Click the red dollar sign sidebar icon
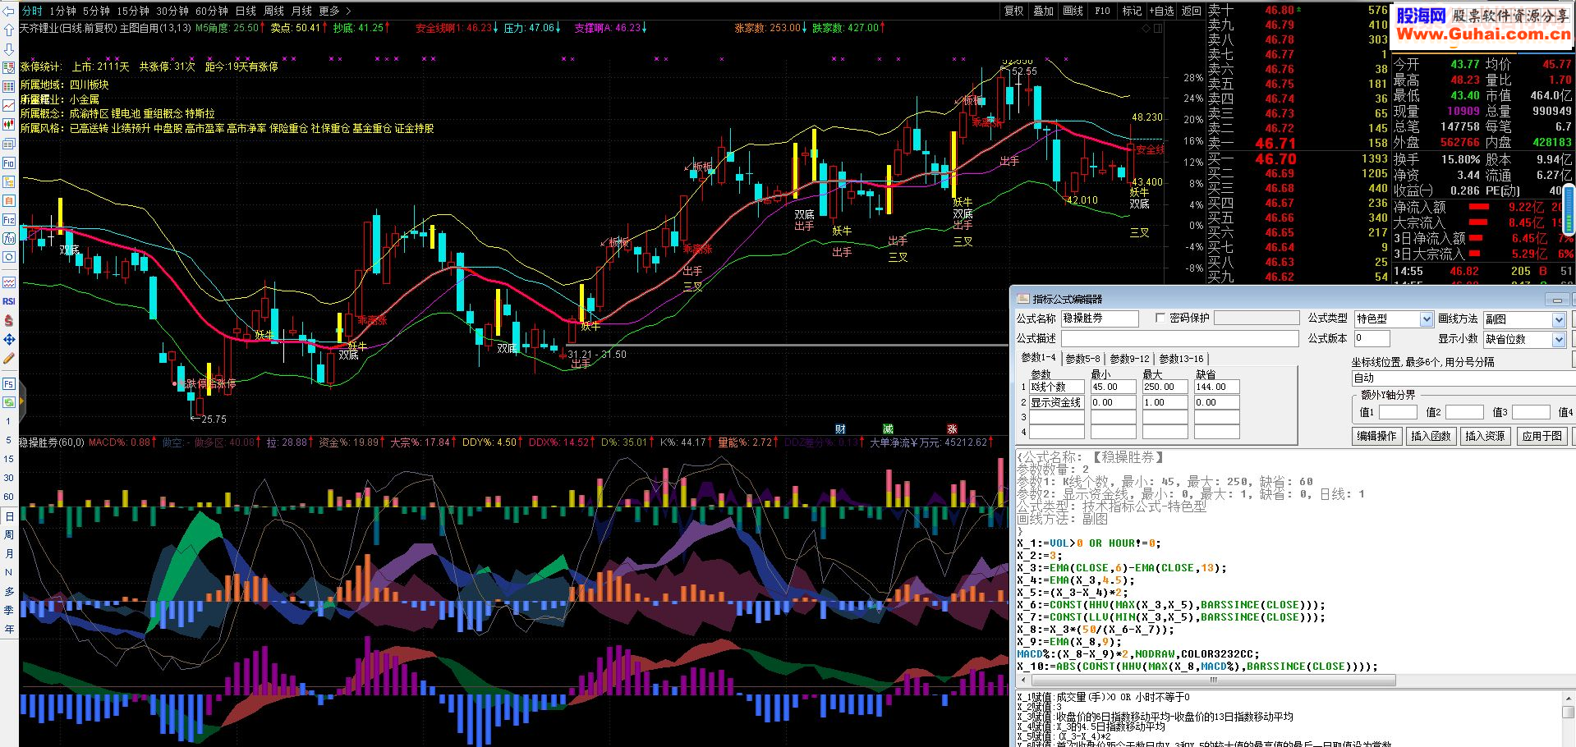Image resolution: width=1576 pixels, height=747 pixels. (x=9, y=321)
